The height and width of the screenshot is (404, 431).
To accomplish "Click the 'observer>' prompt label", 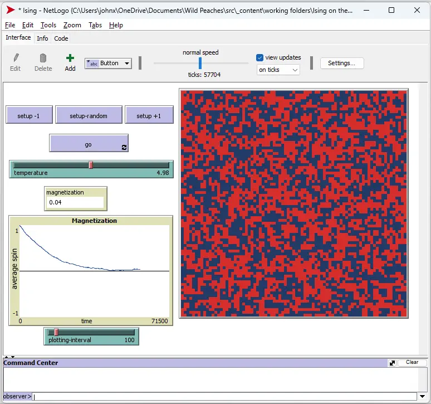I will [x=17, y=396].
